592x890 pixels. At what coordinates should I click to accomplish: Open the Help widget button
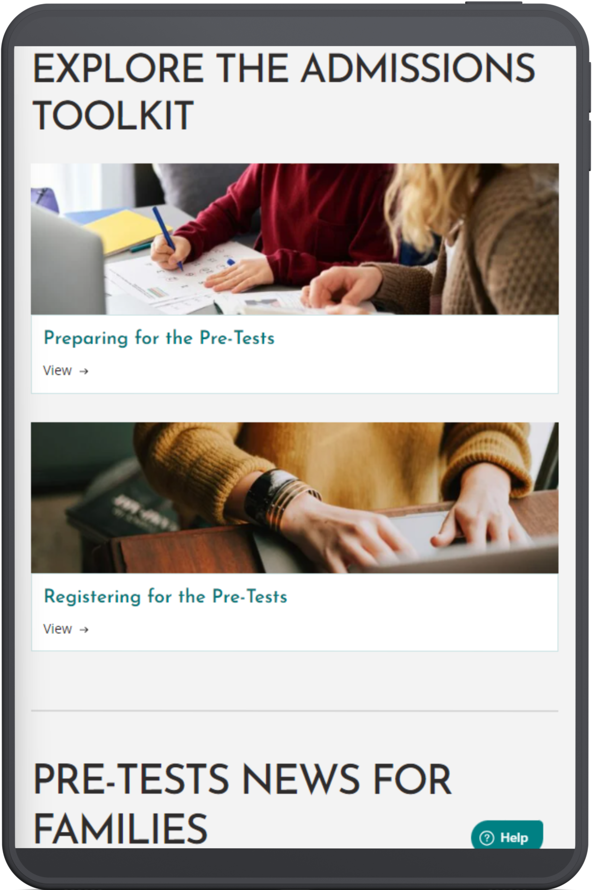pos(507,835)
